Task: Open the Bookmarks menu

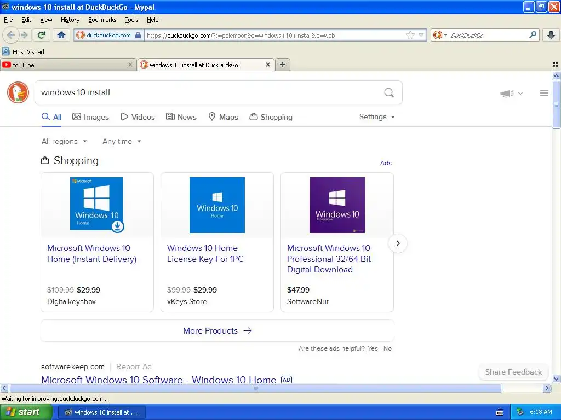Action: point(102,20)
